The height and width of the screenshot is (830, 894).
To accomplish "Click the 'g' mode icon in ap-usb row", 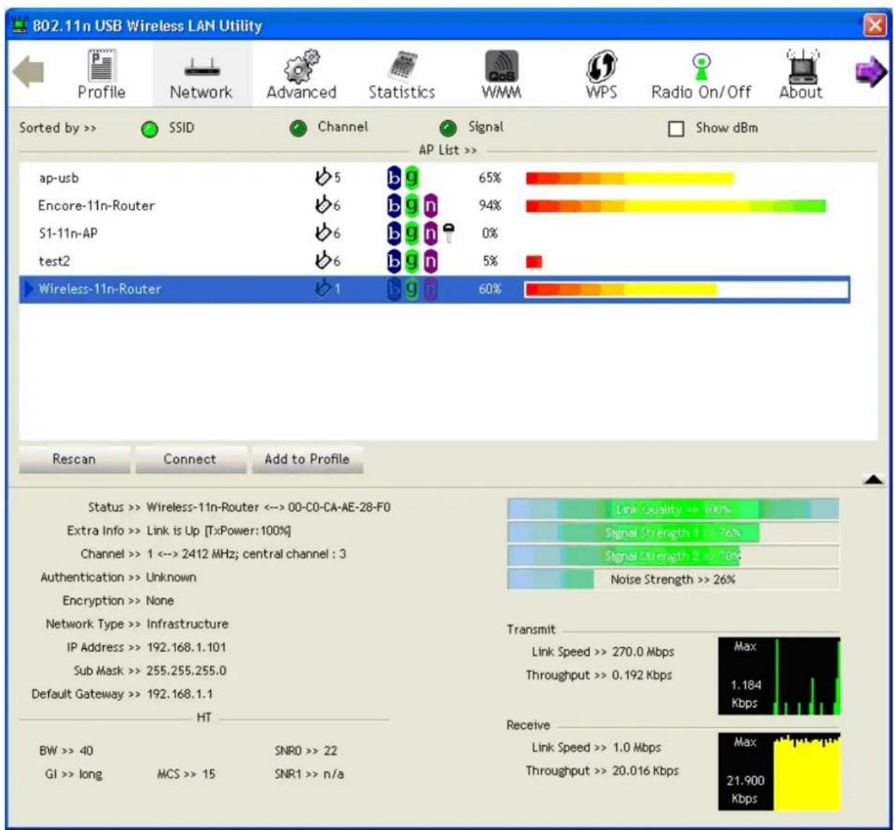I will click(412, 177).
